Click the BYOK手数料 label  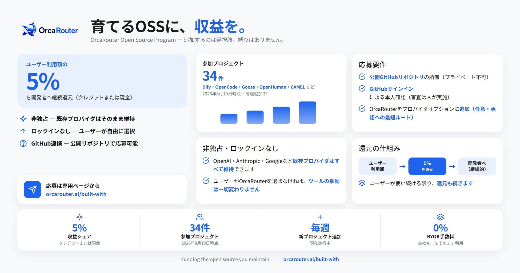[441, 236]
